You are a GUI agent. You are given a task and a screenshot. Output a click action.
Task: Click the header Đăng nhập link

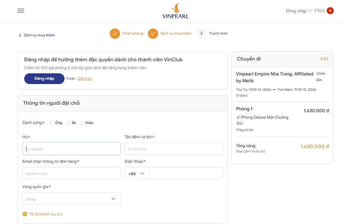point(296,11)
